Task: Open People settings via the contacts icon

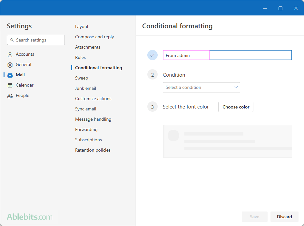Action: 10,95
